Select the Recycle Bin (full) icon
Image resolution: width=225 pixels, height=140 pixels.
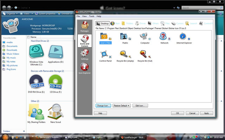pos(145,56)
